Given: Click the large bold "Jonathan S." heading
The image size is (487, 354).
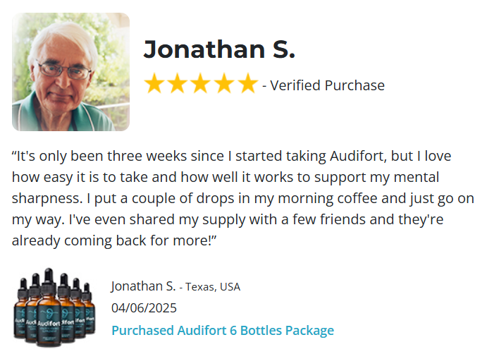Looking at the screenshot, I should click(x=219, y=49).
